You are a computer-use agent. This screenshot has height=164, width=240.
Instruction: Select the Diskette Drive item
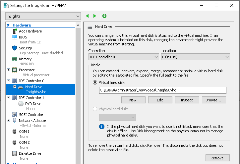click(30, 153)
